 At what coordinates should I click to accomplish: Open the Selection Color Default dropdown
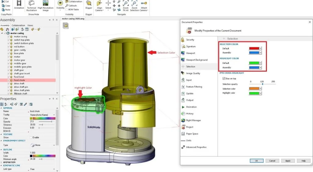[x=261, y=49]
